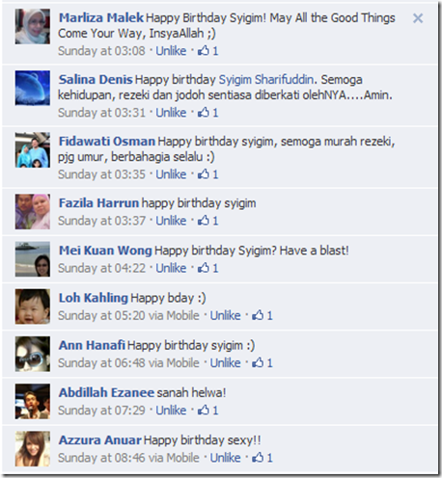
Task: Unlike the comment posted Sunday at 03:31
Action: [x=171, y=113]
